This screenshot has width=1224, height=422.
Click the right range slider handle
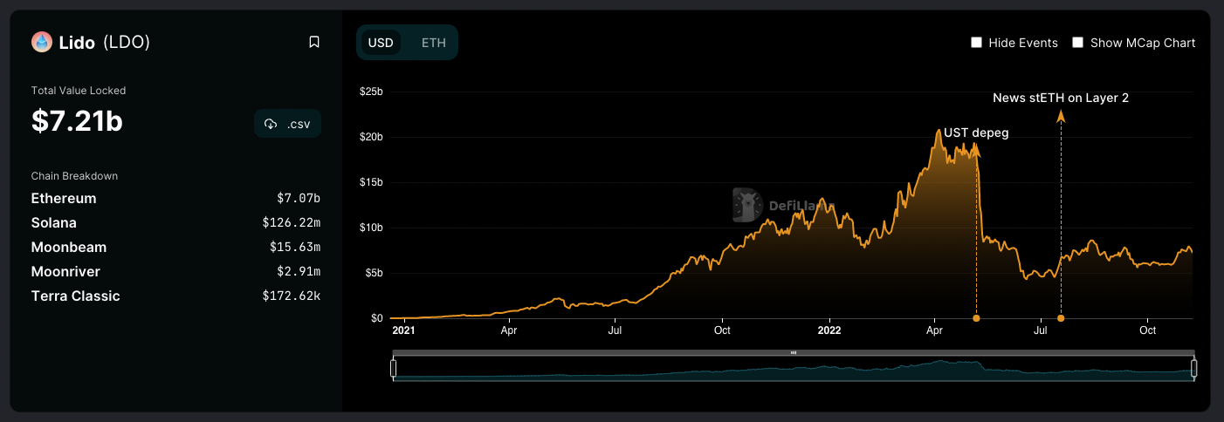[1193, 369]
